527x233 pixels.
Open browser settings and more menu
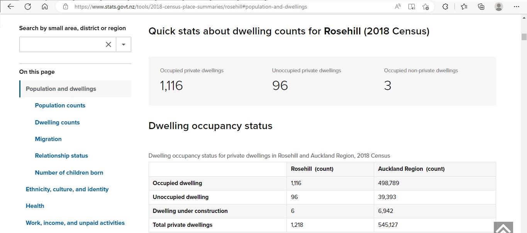pyautogui.click(x=517, y=7)
